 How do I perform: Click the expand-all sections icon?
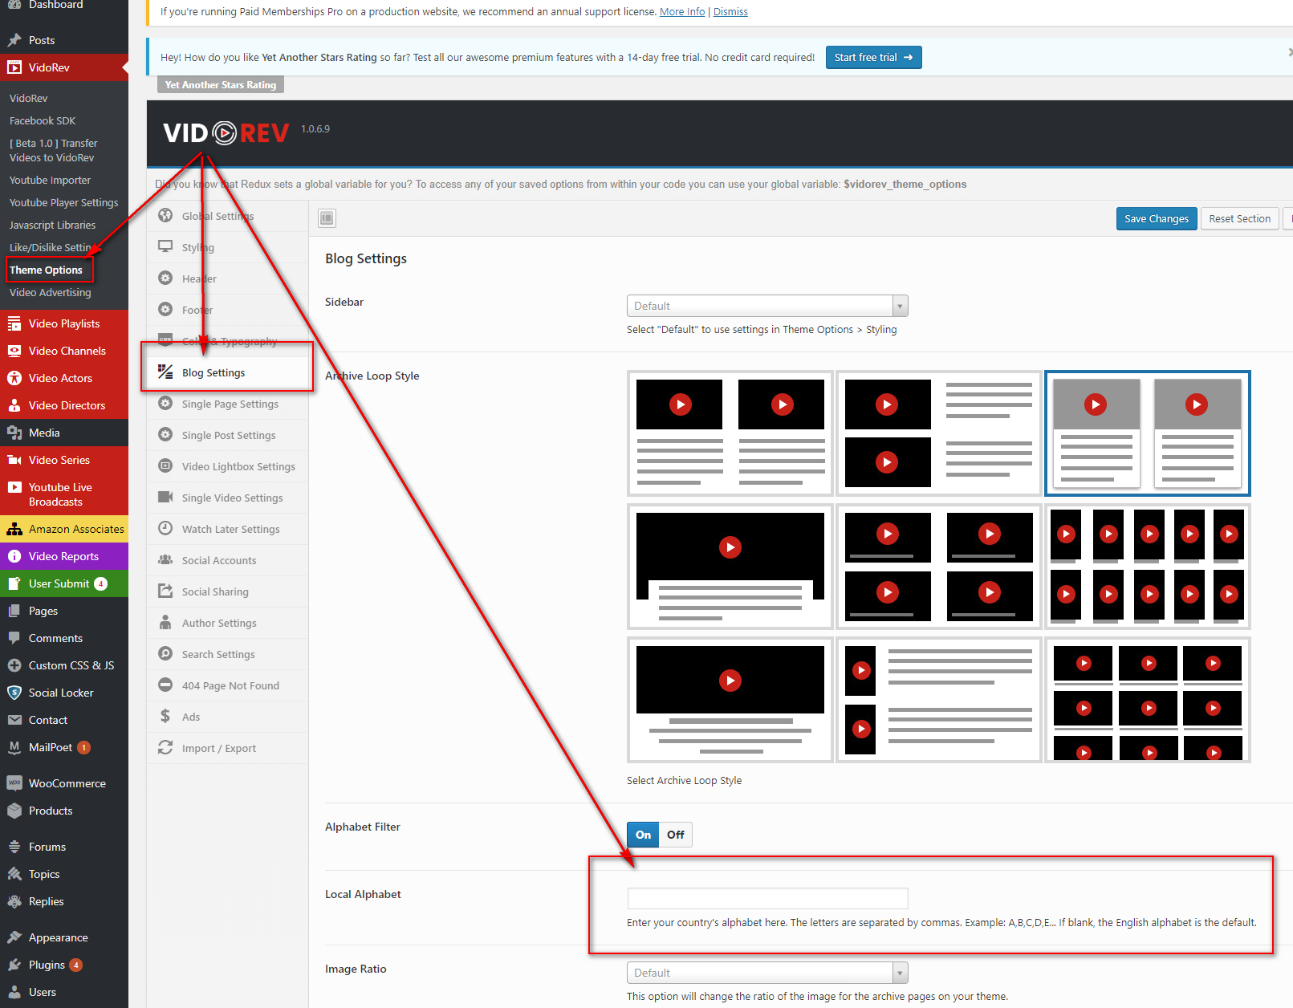tap(327, 218)
